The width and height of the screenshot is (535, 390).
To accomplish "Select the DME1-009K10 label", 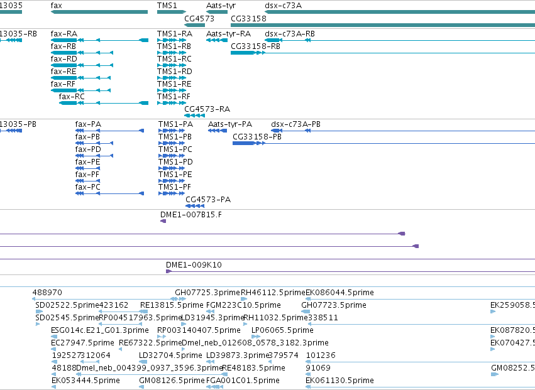I will (x=194, y=265).
